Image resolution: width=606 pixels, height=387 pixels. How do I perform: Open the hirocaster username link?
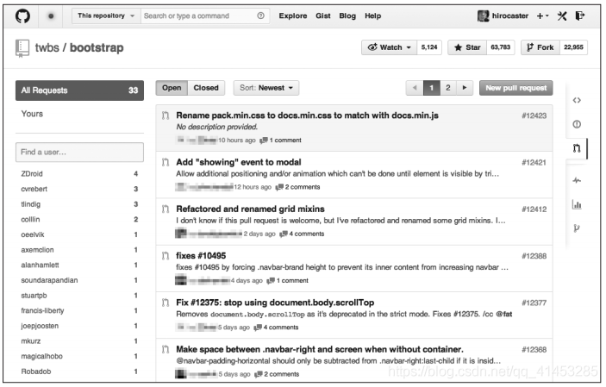pos(510,16)
